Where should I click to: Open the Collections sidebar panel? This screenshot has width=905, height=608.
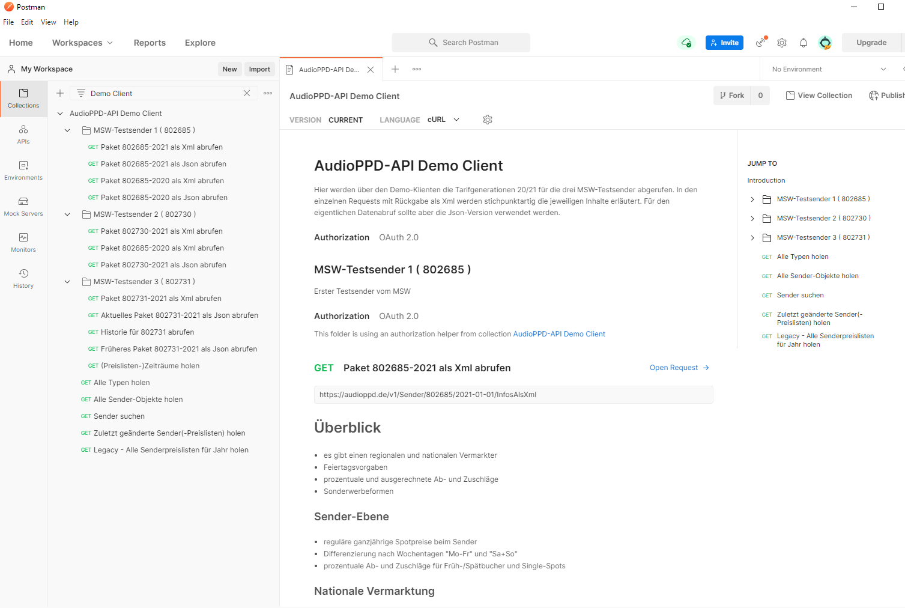pyautogui.click(x=23, y=99)
